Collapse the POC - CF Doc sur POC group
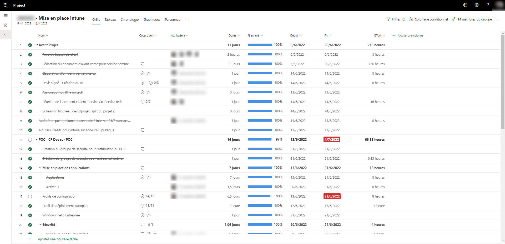The width and height of the screenshot is (505, 244). coord(37,139)
